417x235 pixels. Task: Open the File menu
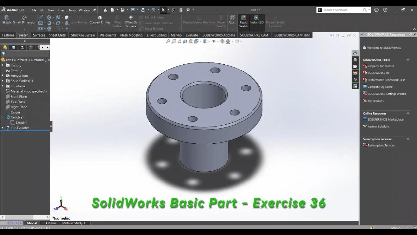(34, 10)
